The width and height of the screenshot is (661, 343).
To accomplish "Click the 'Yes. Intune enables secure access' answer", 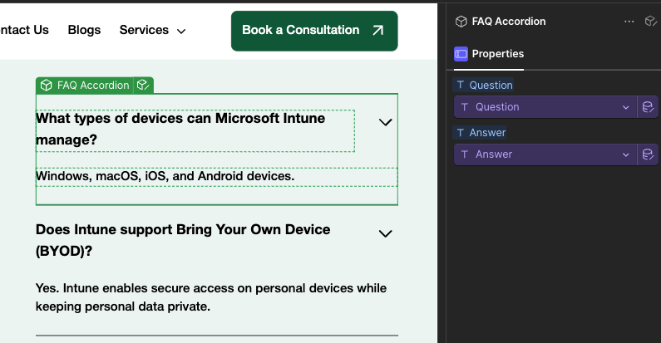I will pyautogui.click(x=211, y=297).
